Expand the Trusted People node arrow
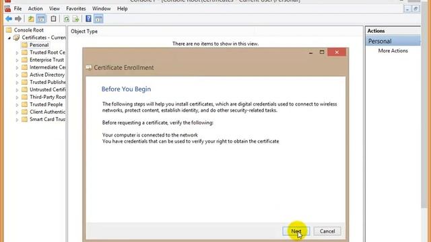This screenshot has height=242, width=431. tap(17, 105)
